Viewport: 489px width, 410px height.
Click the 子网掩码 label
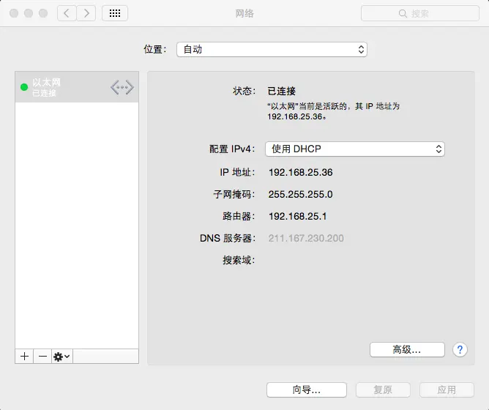coord(234,194)
